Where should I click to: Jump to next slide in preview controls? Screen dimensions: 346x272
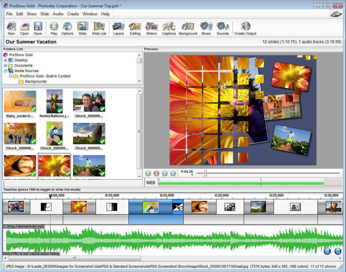tap(173, 173)
